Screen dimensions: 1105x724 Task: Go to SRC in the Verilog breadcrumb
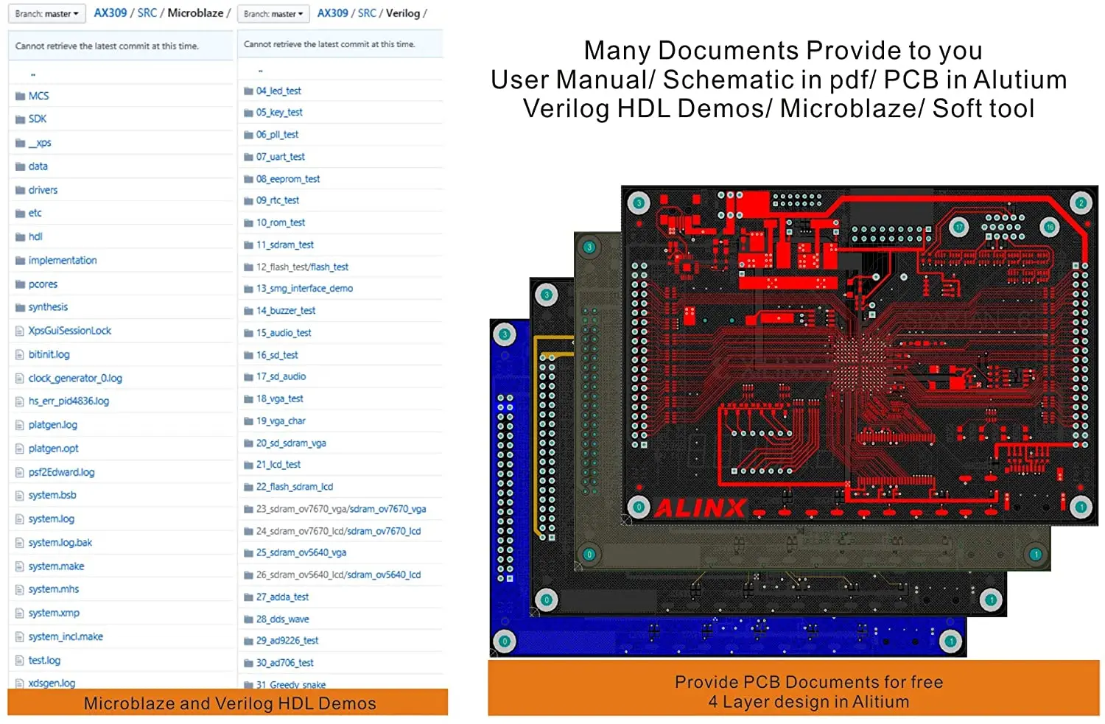368,13
